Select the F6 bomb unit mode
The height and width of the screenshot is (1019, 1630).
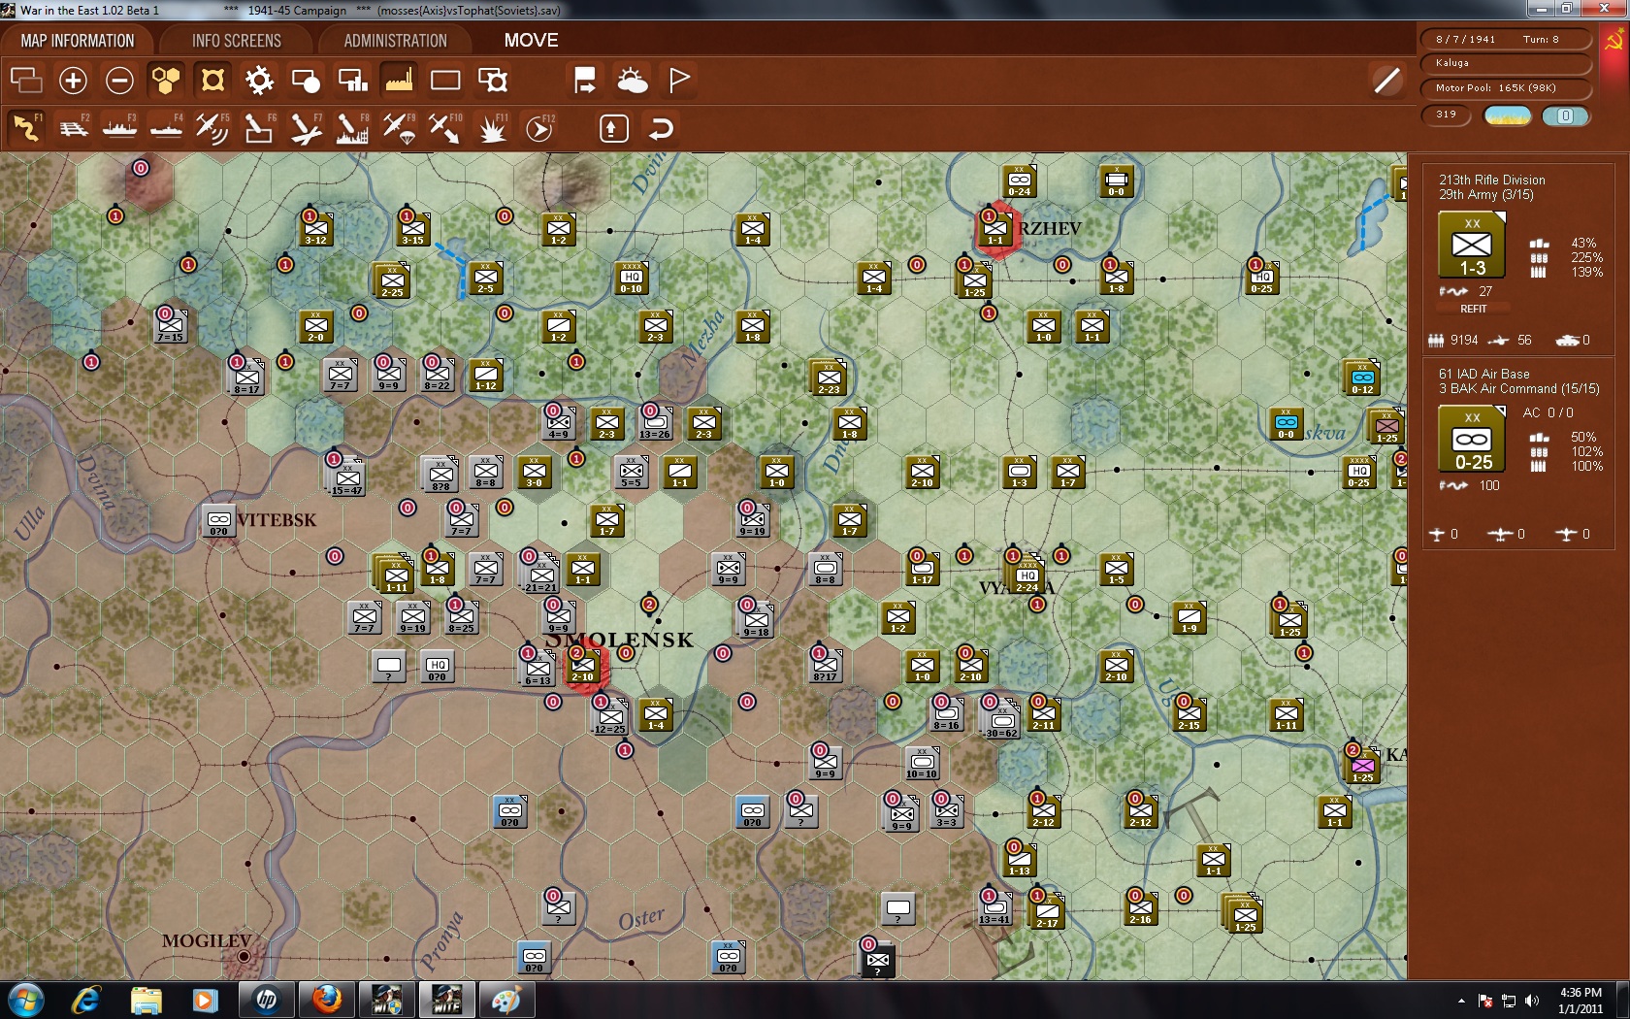259,128
